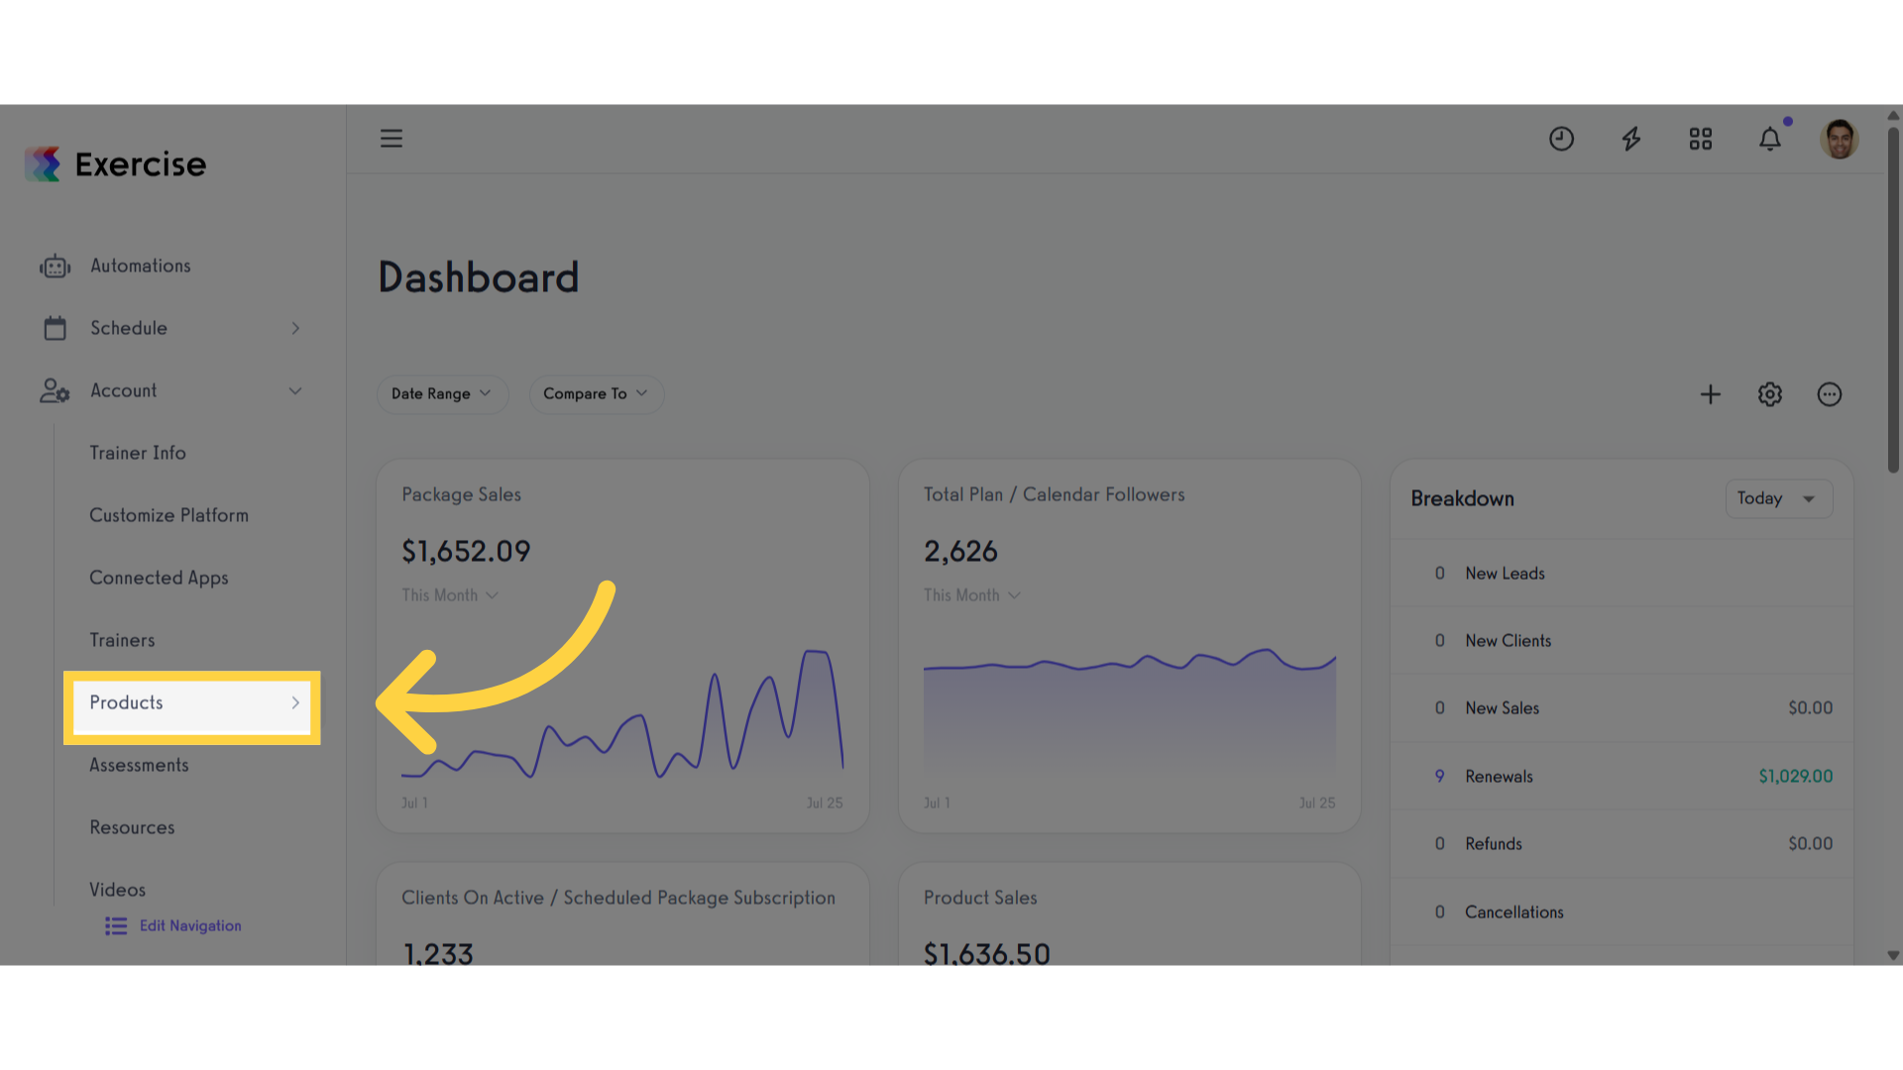Open Assessments page

pyautogui.click(x=140, y=765)
